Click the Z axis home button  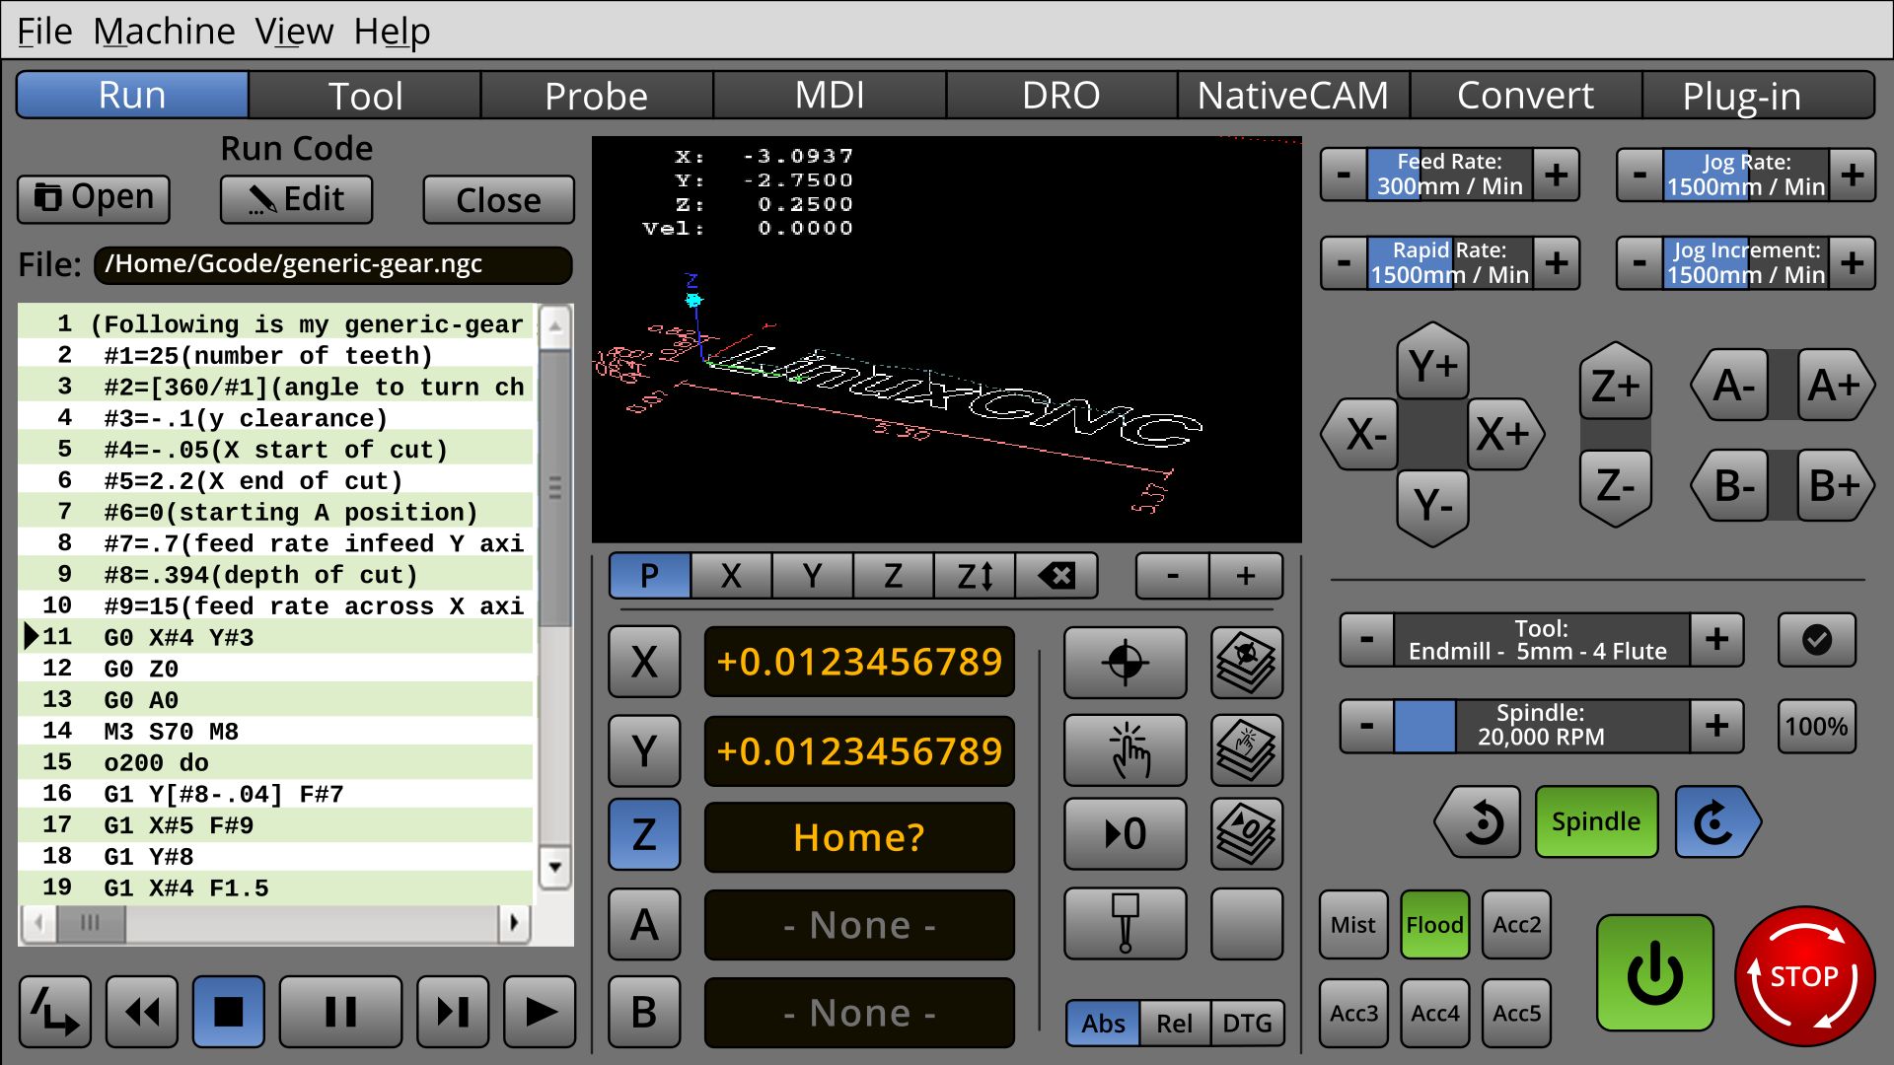point(644,834)
